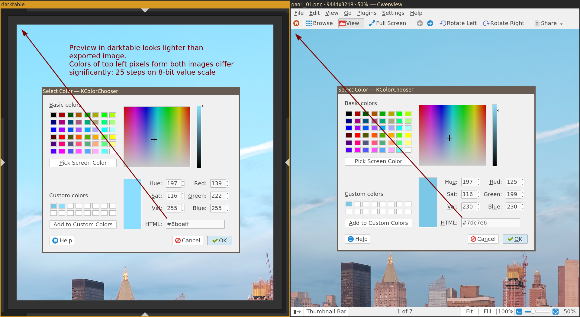Go to previous image arrow in Gwenview
Viewport: 580px width, 317px height.
click(x=420, y=23)
